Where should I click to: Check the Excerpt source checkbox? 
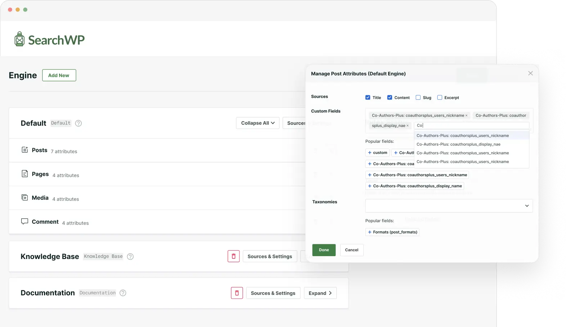(440, 97)
